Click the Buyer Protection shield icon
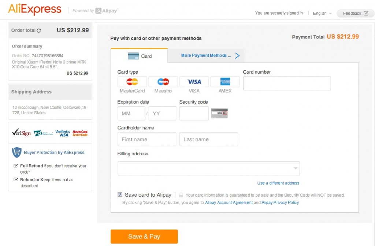Screen dimensions: 375x246 pyautogui.click(x=17, y=152)
